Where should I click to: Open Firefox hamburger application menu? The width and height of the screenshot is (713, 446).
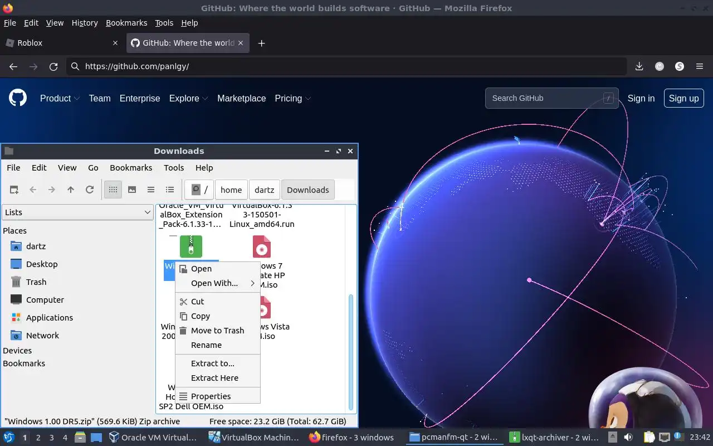point(700,66)
